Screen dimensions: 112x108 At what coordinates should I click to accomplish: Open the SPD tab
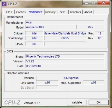click(x=63, y=12)
